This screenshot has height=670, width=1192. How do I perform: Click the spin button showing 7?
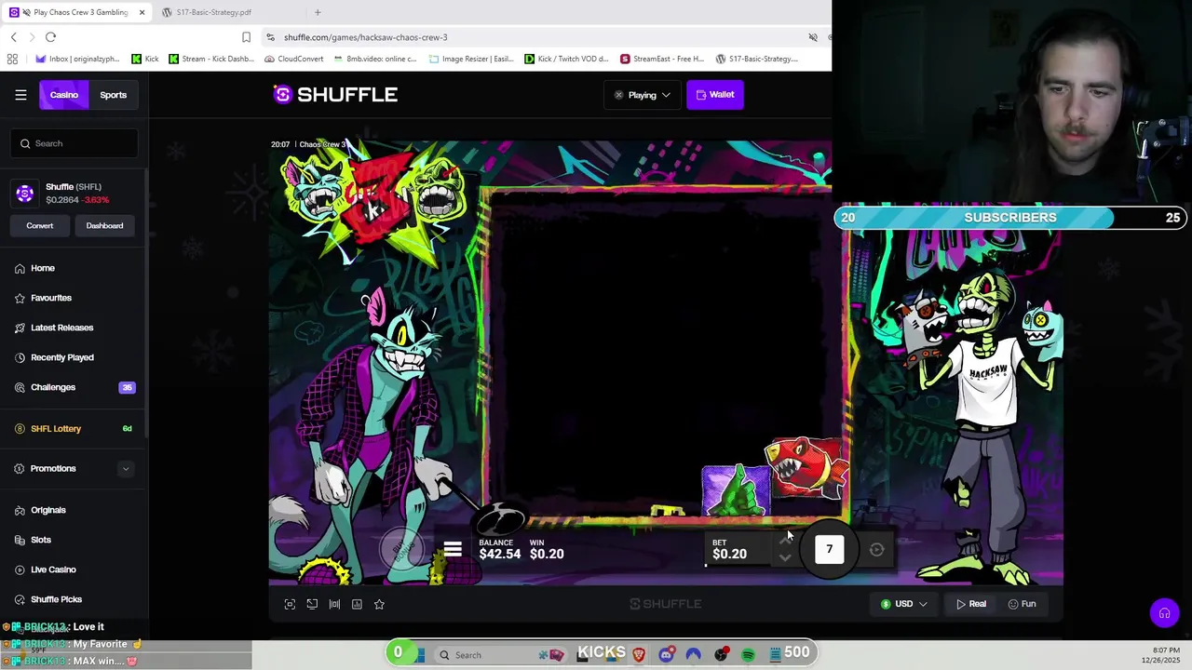(829, 549)
